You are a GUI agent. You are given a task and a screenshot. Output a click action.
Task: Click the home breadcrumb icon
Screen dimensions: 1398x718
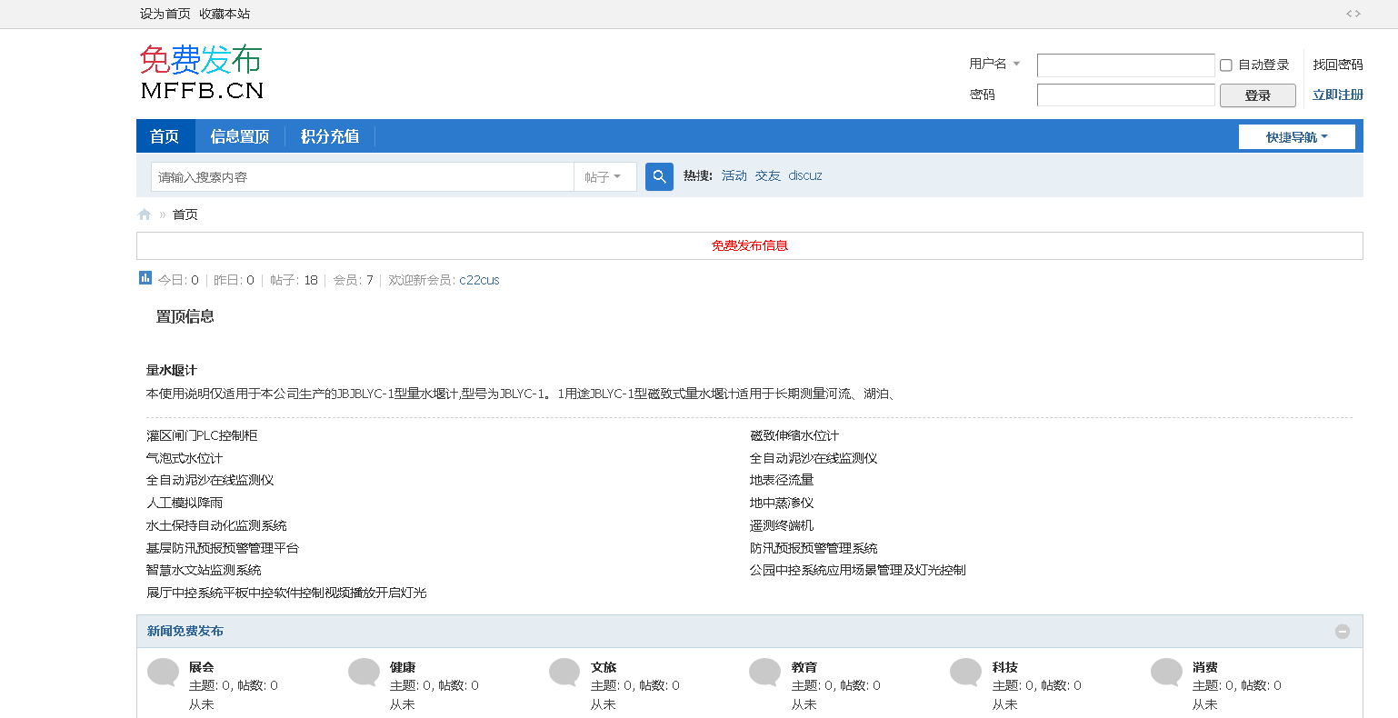pyautogui.click(x=145, y=214)
